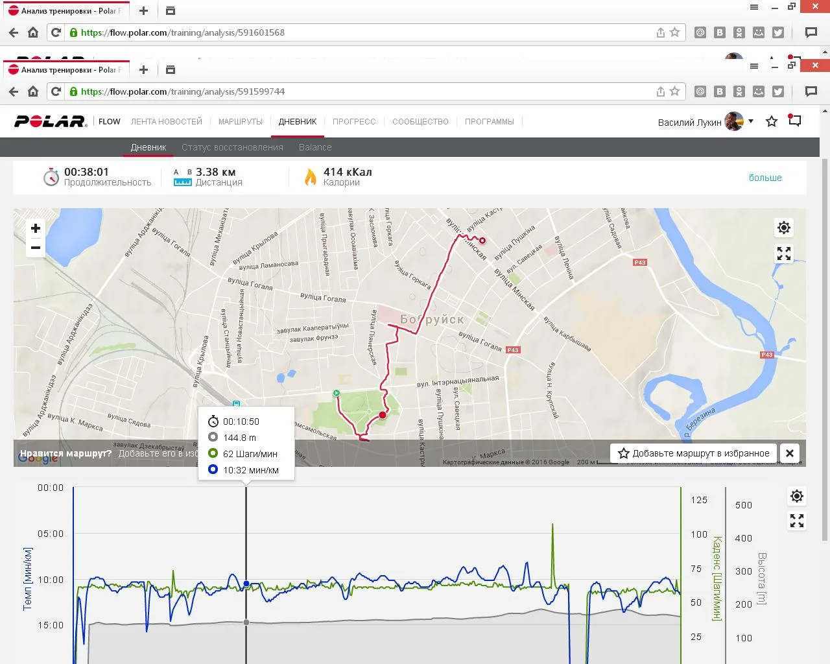Expand the Василий Лукин account dropdown arrow
The height and width of the screenshot is (664, 830).
(751, 121)
